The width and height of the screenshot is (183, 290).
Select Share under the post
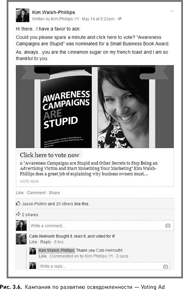(54, 193)
